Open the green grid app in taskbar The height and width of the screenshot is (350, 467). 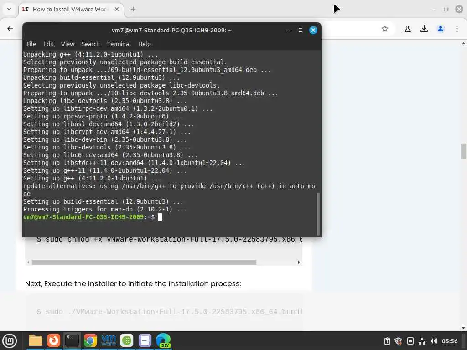point(127,340)
